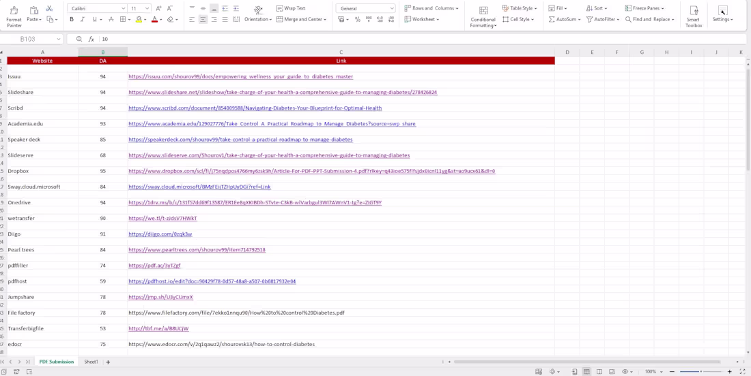Click Merge and Center
751x376 pixels.
coord(301,19)
